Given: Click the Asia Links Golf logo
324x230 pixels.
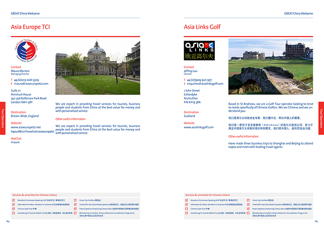Looking at the screenshot, I should point(199,50).
